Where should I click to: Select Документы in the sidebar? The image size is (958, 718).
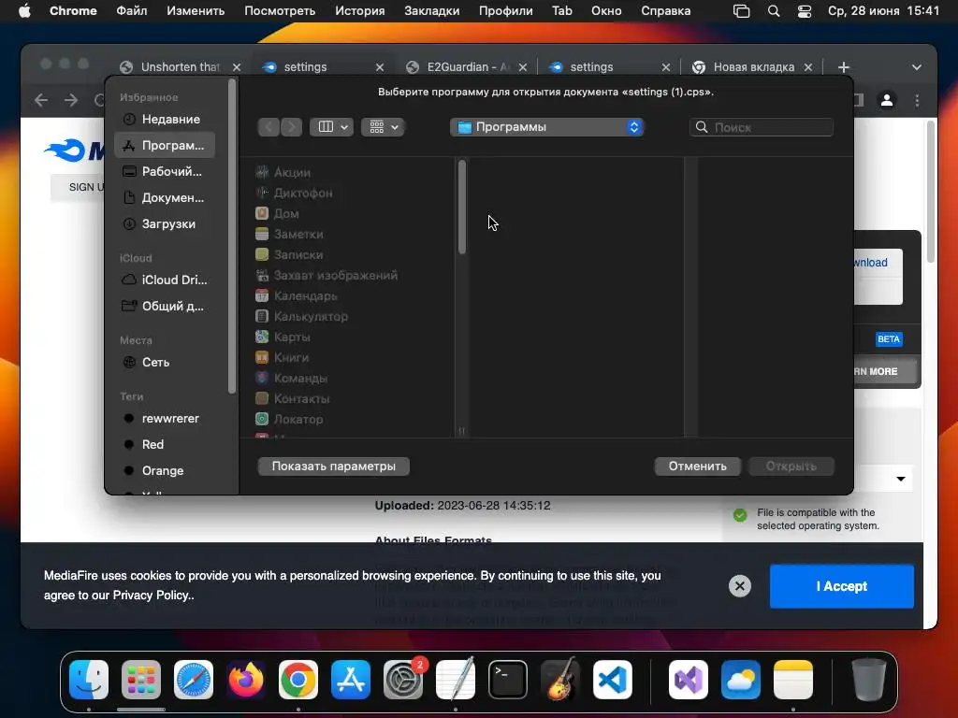pos(165,198)
